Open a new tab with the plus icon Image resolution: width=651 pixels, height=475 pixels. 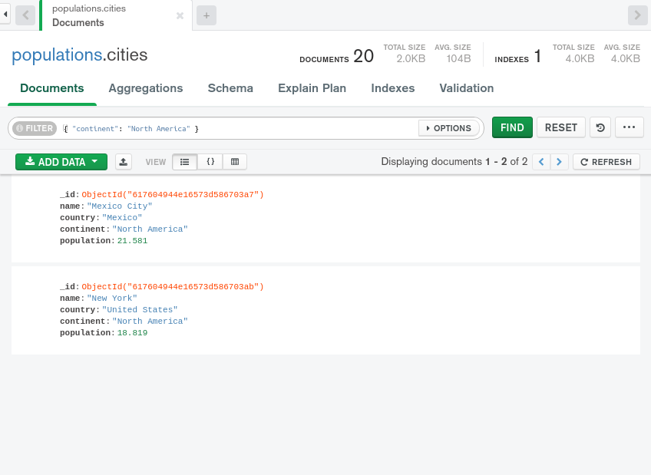206,15
